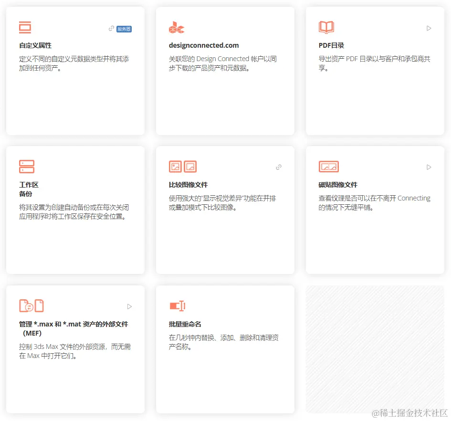The height and width of the screenshot is (421, 451).
Task: Click the designconnected.com colorful logo icon
Action: point(176,27)
